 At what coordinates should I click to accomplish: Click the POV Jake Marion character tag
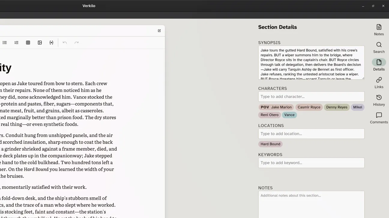coord(276,107)
